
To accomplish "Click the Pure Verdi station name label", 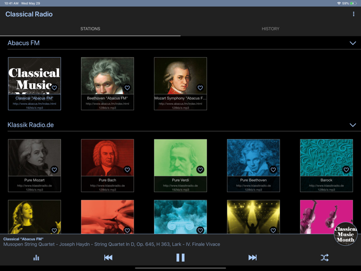I will (x=180, y=180).
